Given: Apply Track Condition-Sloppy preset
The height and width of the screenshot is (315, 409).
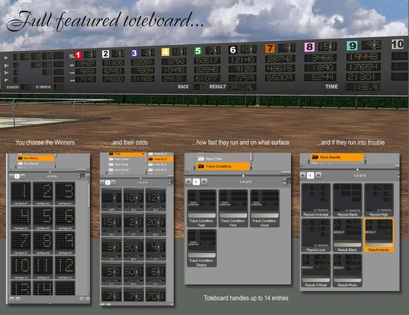Looking at the screenshot, I should (x=202, y=248).
